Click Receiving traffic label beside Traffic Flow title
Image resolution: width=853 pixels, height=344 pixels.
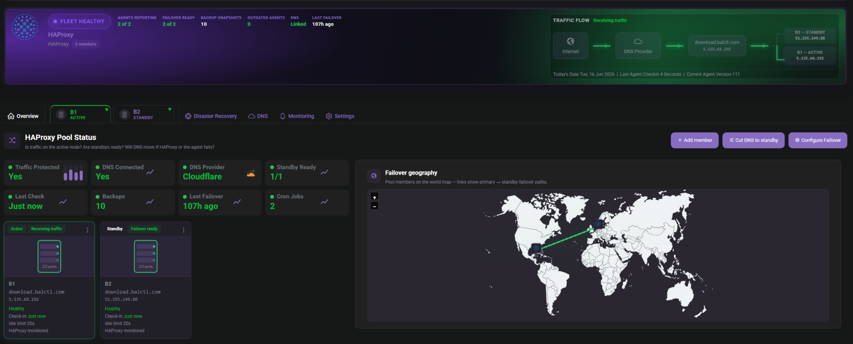click(x=610, y=20)
